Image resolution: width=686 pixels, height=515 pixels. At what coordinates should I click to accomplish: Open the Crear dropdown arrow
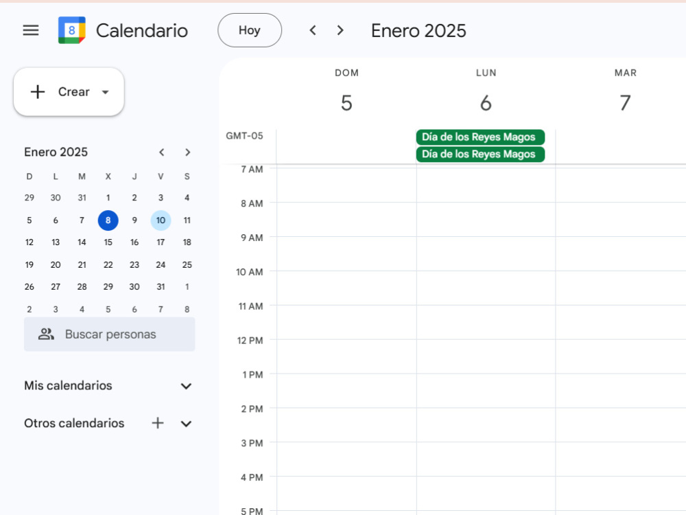pyautogui.click(x=105, y=92)
